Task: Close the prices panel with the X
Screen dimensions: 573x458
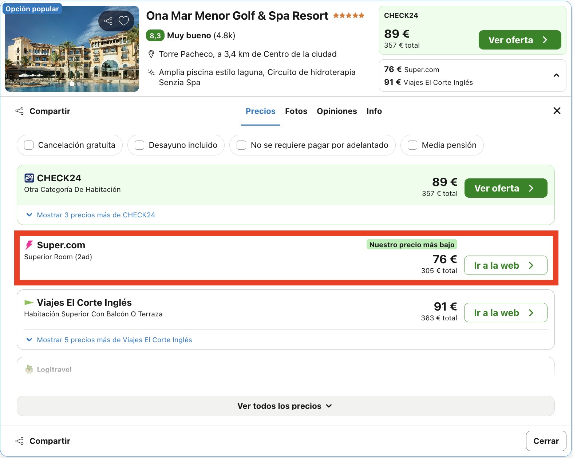Action: point(557,111)
